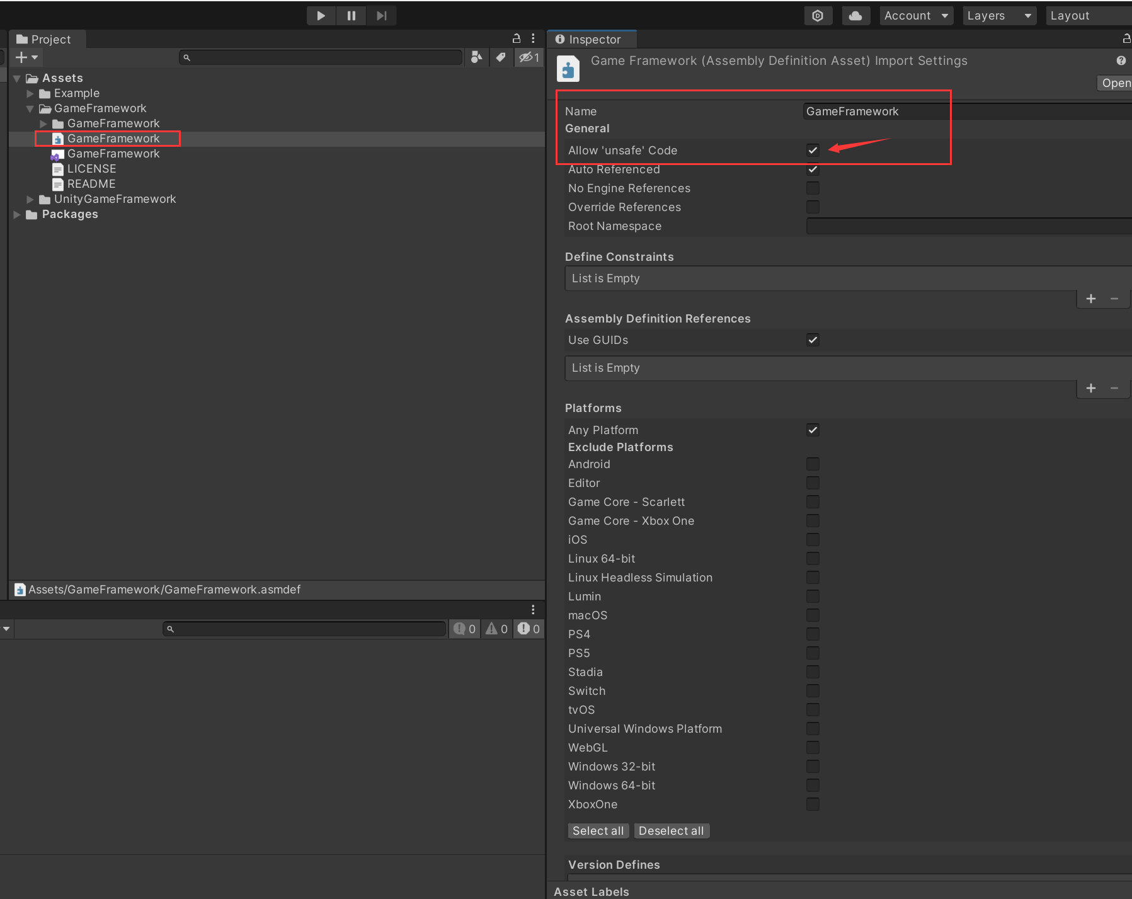Click the Deselect all button

(672, 831)
